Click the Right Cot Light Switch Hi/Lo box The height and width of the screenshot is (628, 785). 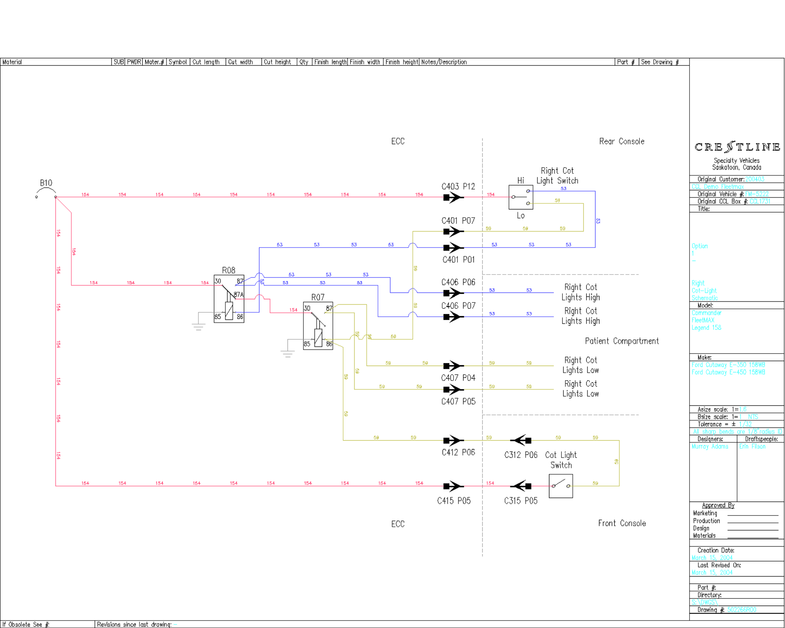tap(521, 197)
